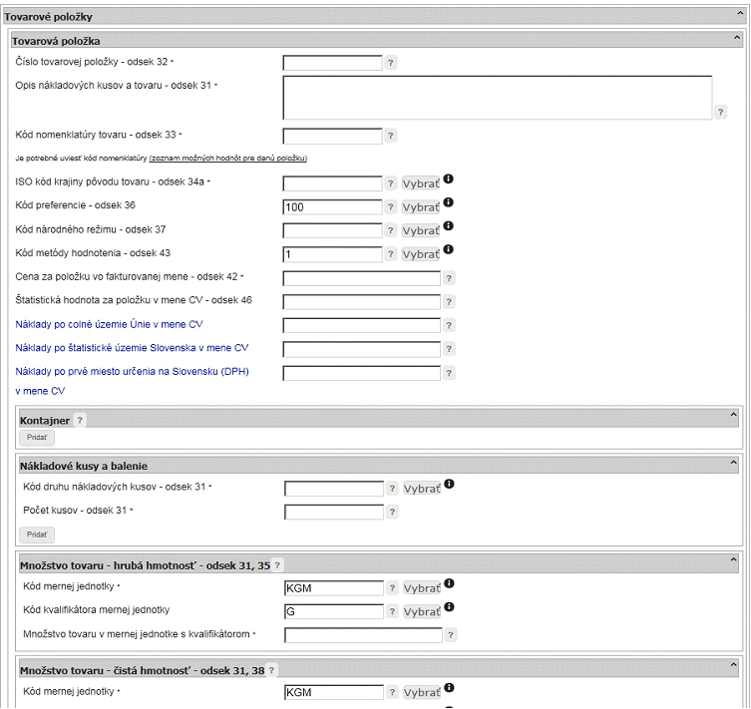Image resolution: width=751 pixels, height=709 pixels.
Task: Collapse the Tovarová položka panel
Action: tap(737, 38)
